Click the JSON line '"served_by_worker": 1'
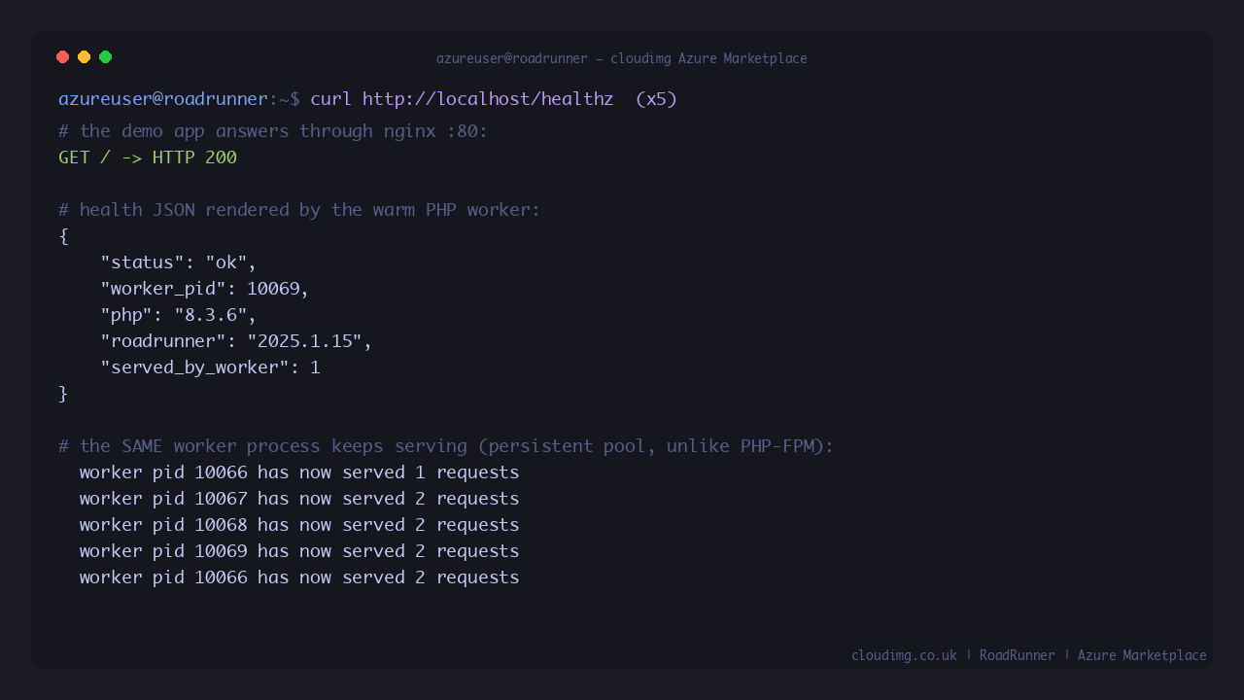The image size is (1244, 700). (x=210, y=367)
